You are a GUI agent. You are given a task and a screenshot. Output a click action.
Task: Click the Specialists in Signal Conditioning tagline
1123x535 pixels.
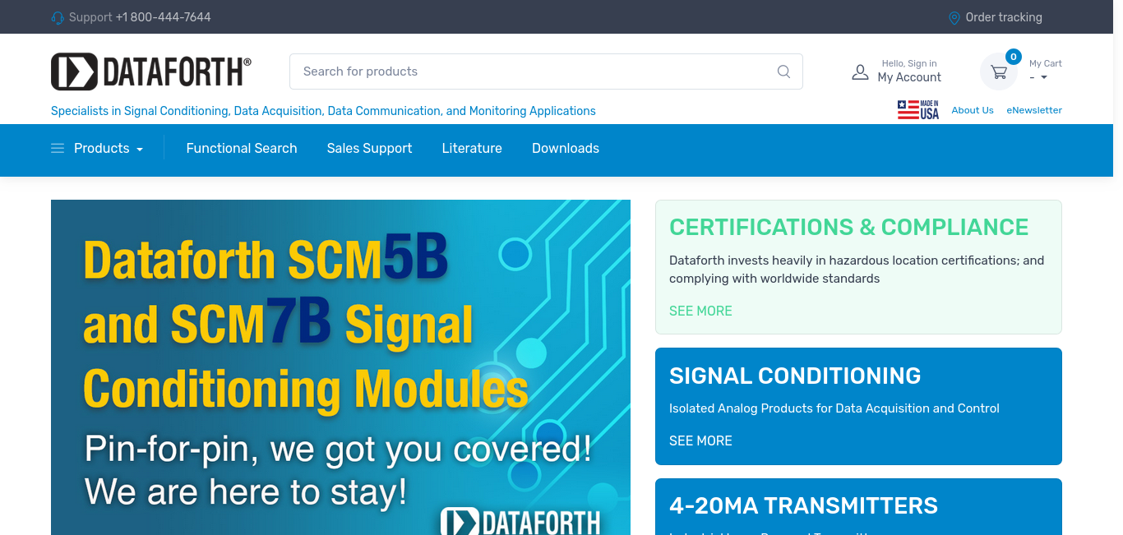coord(323,111)
